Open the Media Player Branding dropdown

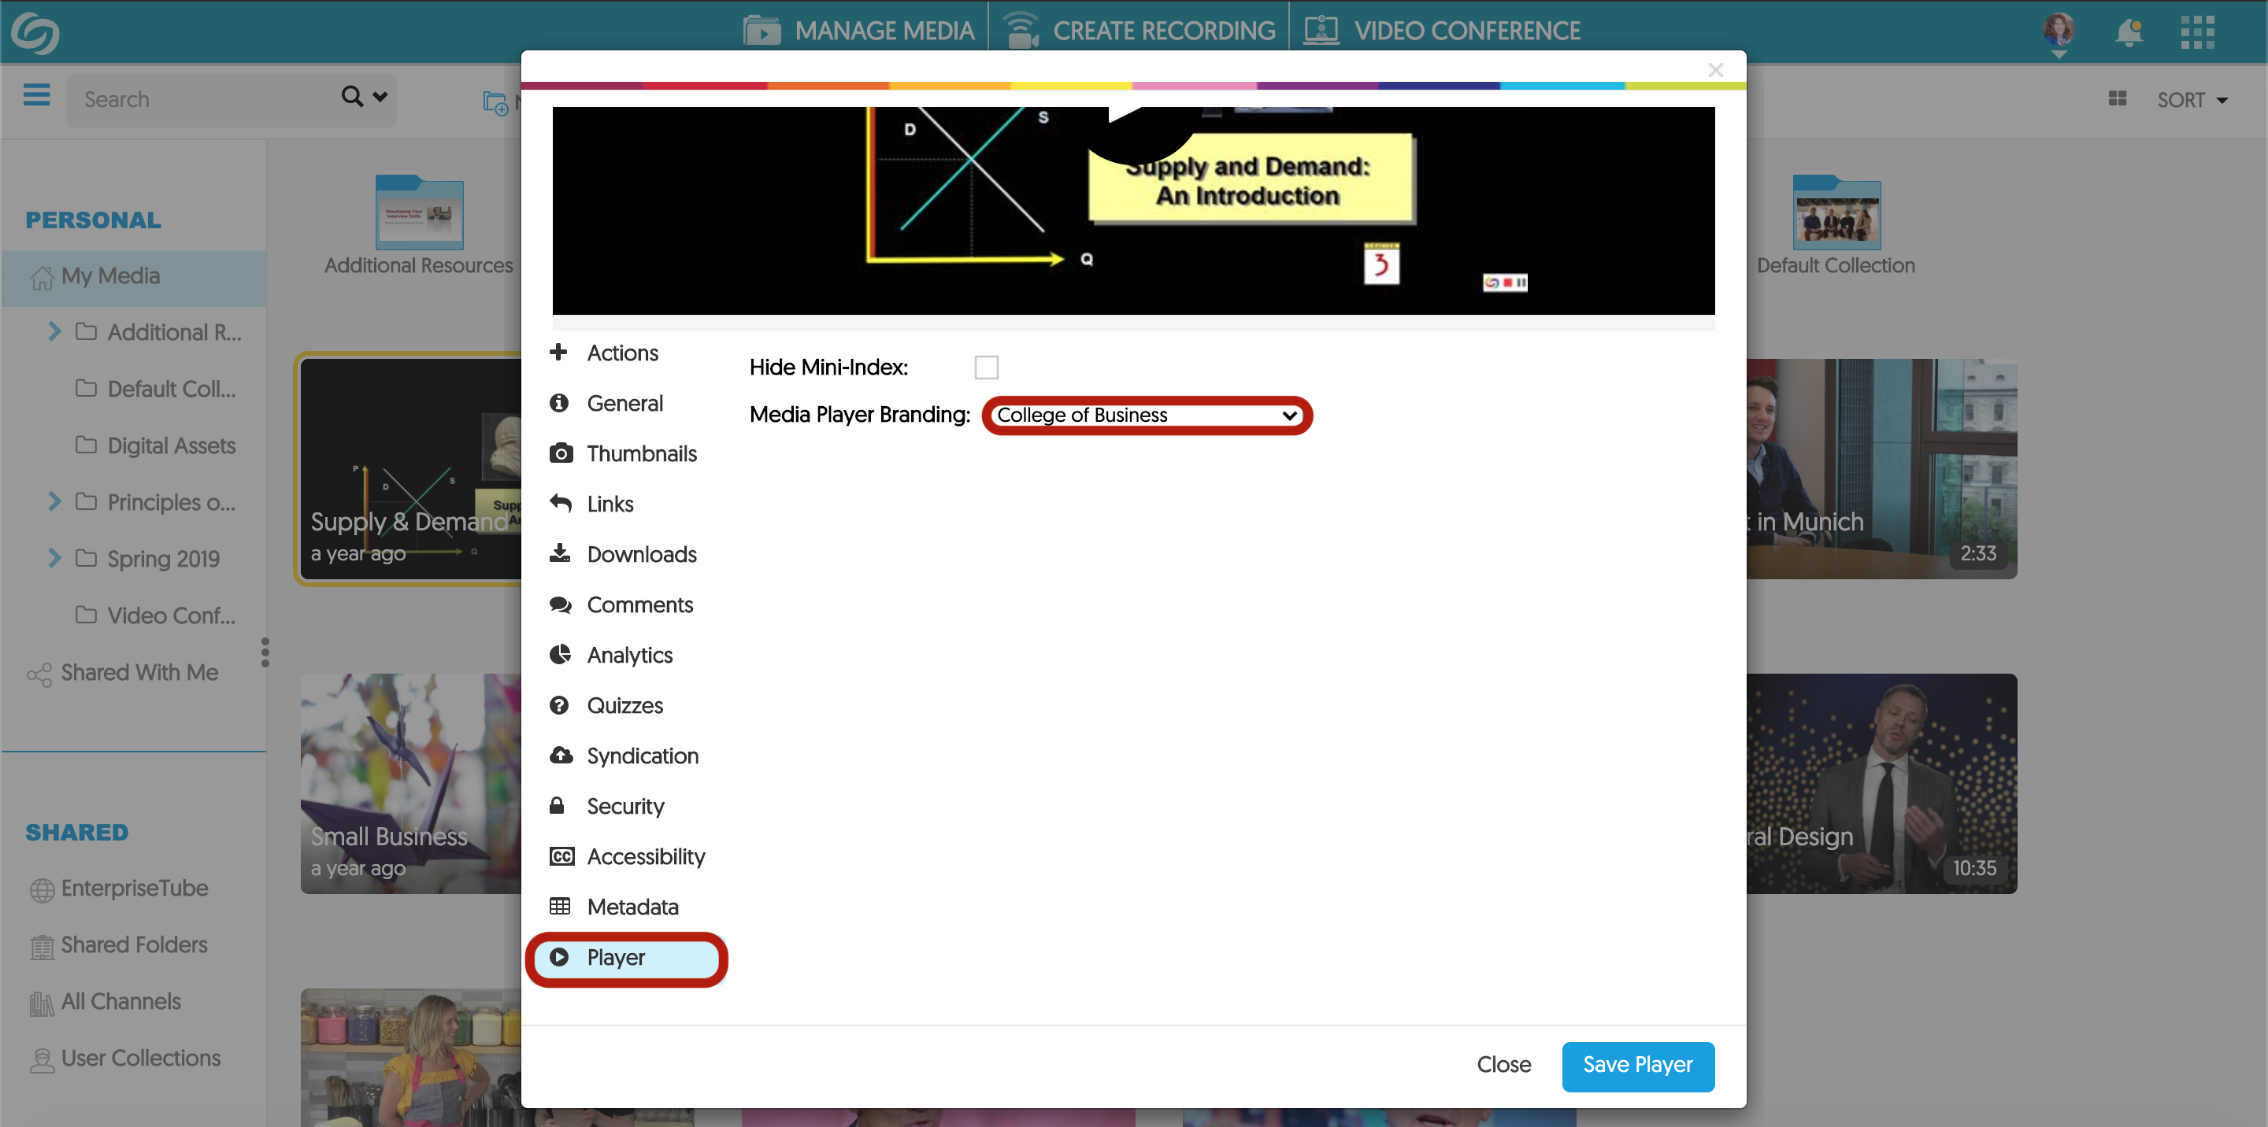(x=1147, y=416)
